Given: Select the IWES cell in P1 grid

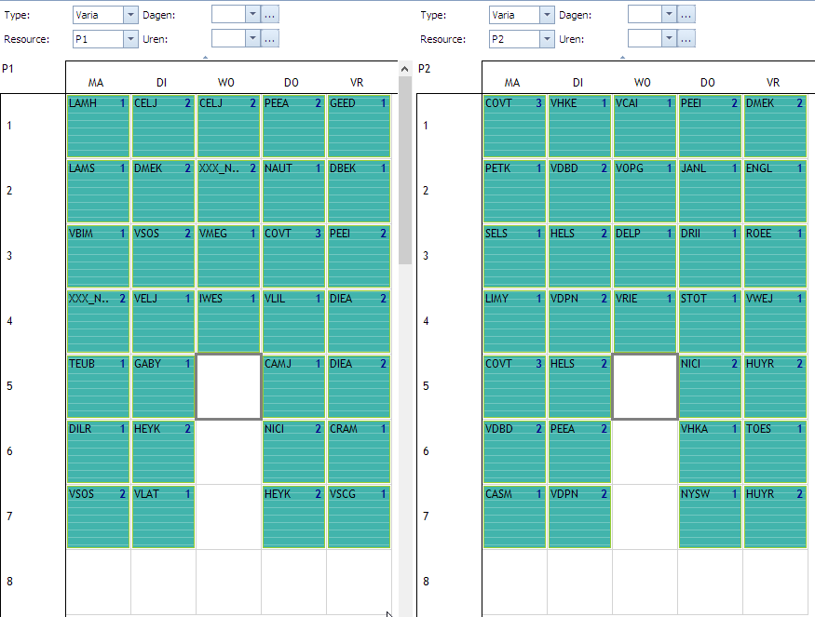Looking at the screenshot, I should tap(229, 321).
